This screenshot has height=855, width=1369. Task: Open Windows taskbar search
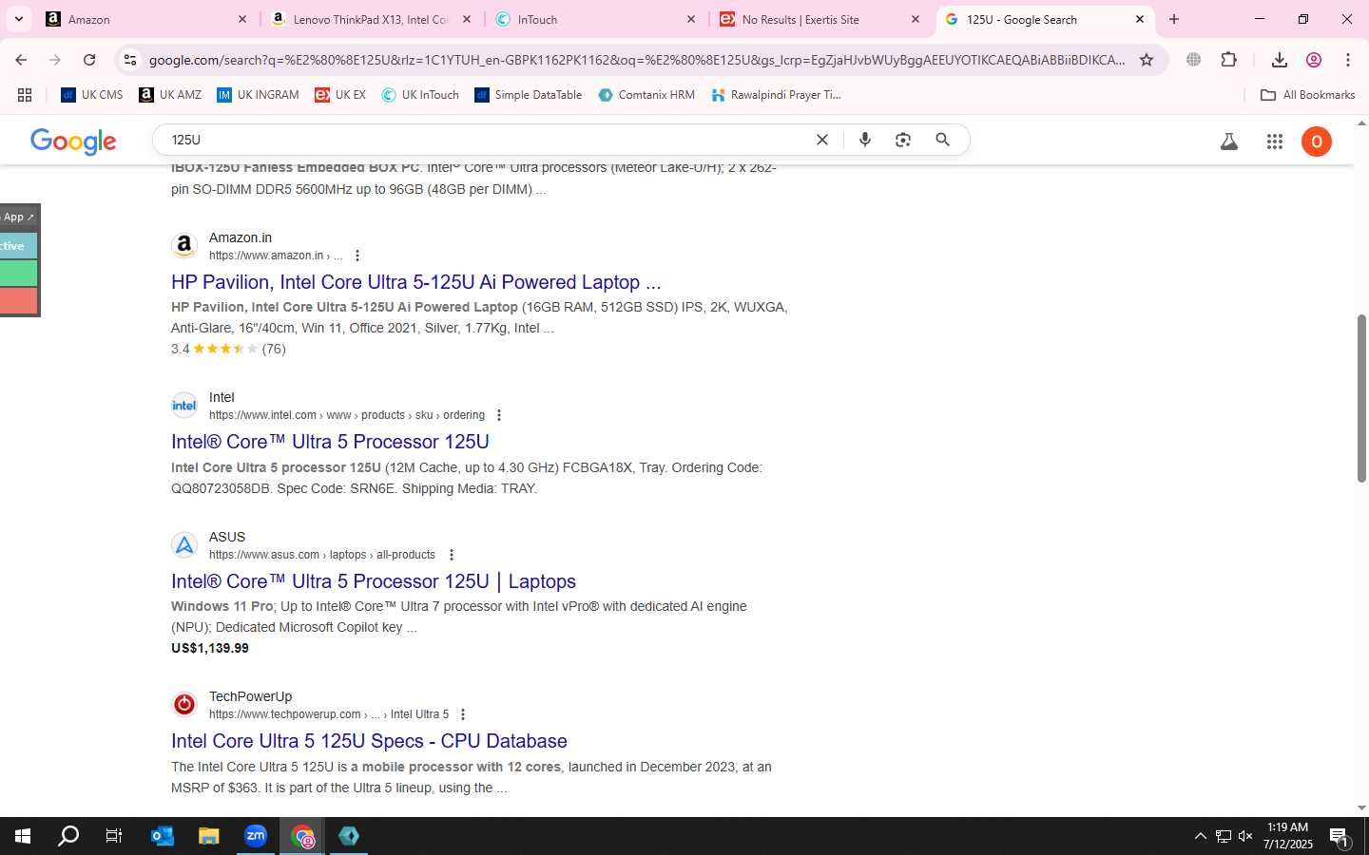pyautogui.click(x=68, y=836)
